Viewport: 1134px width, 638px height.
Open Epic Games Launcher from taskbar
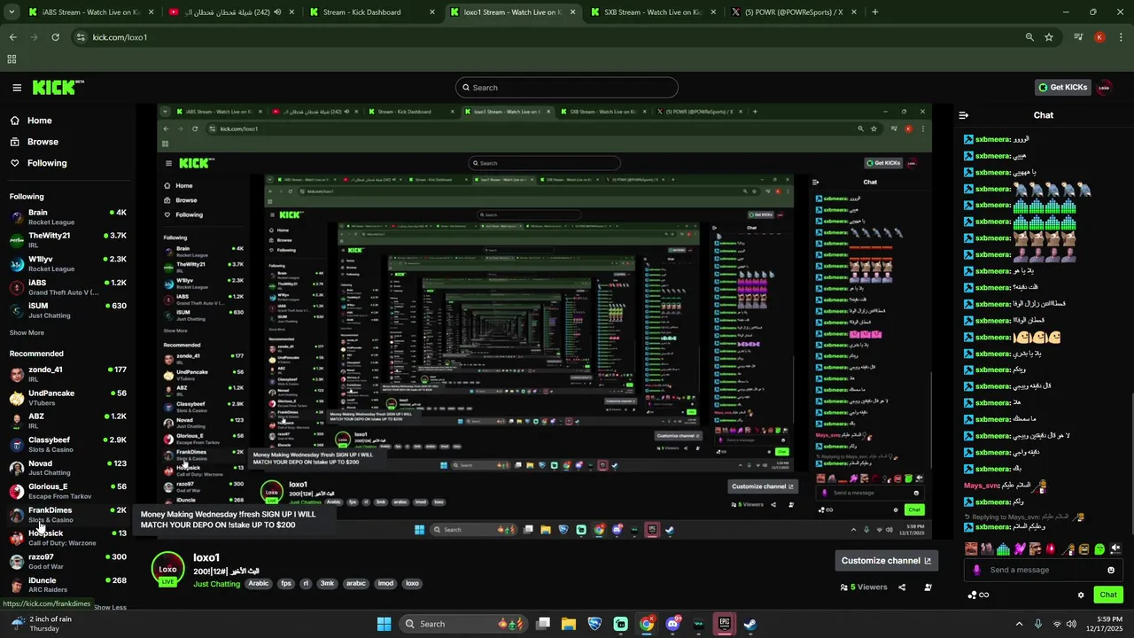point(725,624)
